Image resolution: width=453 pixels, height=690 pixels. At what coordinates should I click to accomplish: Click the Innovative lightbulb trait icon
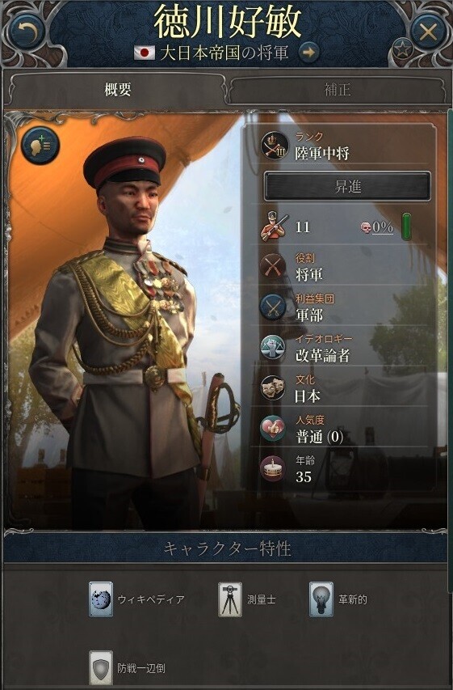tap(321, 599)
